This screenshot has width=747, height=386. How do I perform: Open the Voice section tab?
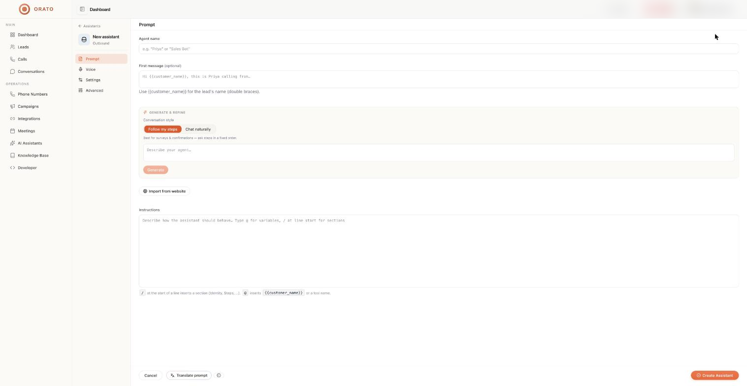(101, 69)
